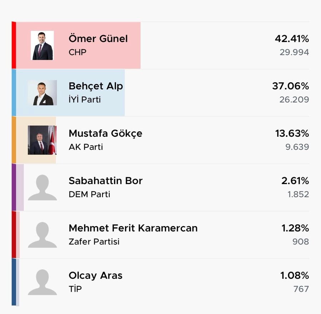Click Behçet Alp's candidate photo
321x314 pixels.
pyautogui.click(x=42, y=93)
